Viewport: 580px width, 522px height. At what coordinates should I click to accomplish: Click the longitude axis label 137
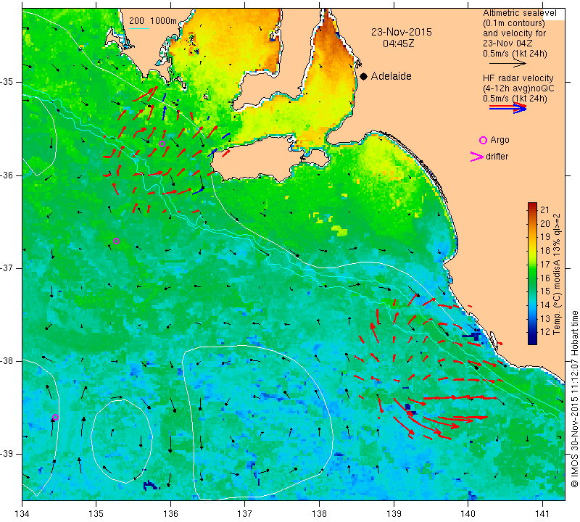245,514
